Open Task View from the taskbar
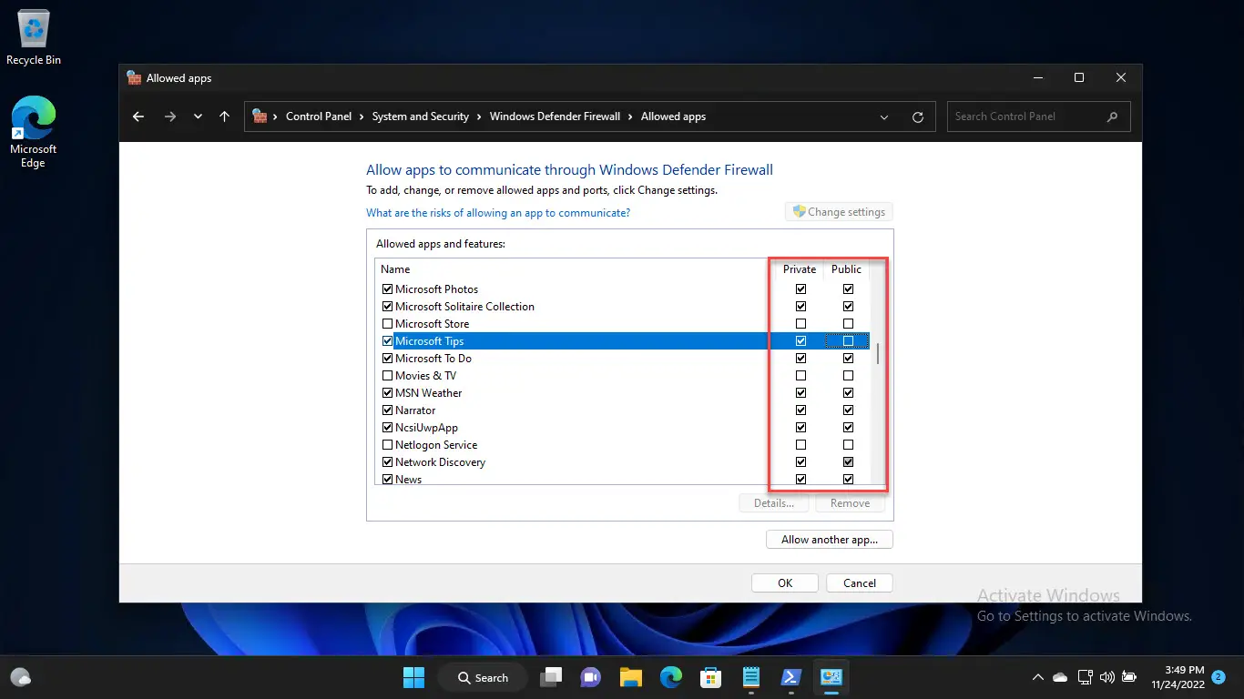The height and width of the screenshot is (699, 1244). (551, 677)
